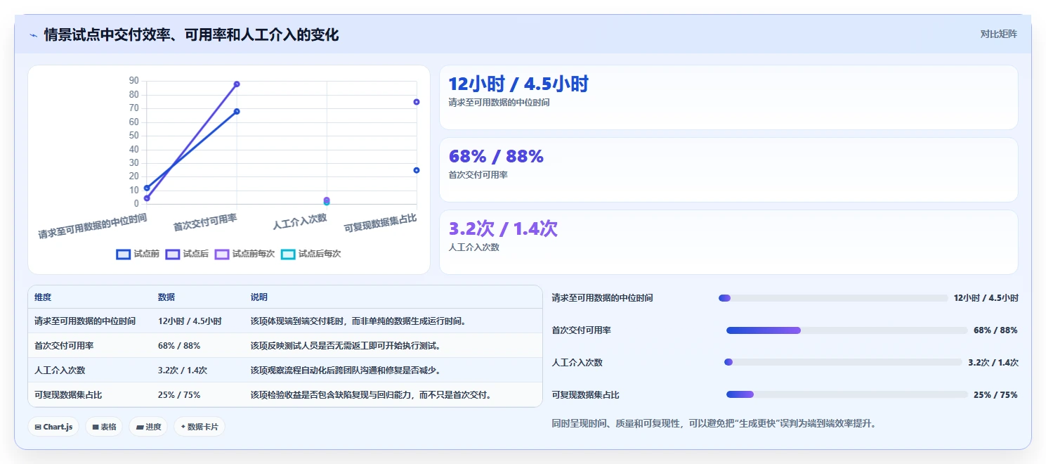Click progress bar for 可复现数据集占比
Viewport: 1046px width, 464px height.
[x=847, y=394]
